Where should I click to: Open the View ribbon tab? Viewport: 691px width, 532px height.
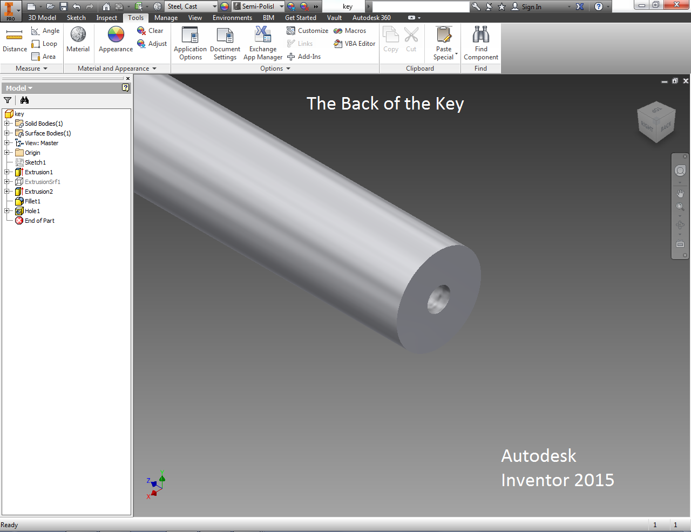(x=195, y=18)
